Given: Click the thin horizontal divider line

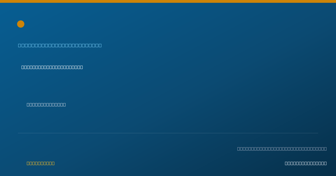Looking at the screenshot, I should tap(168, 133).
